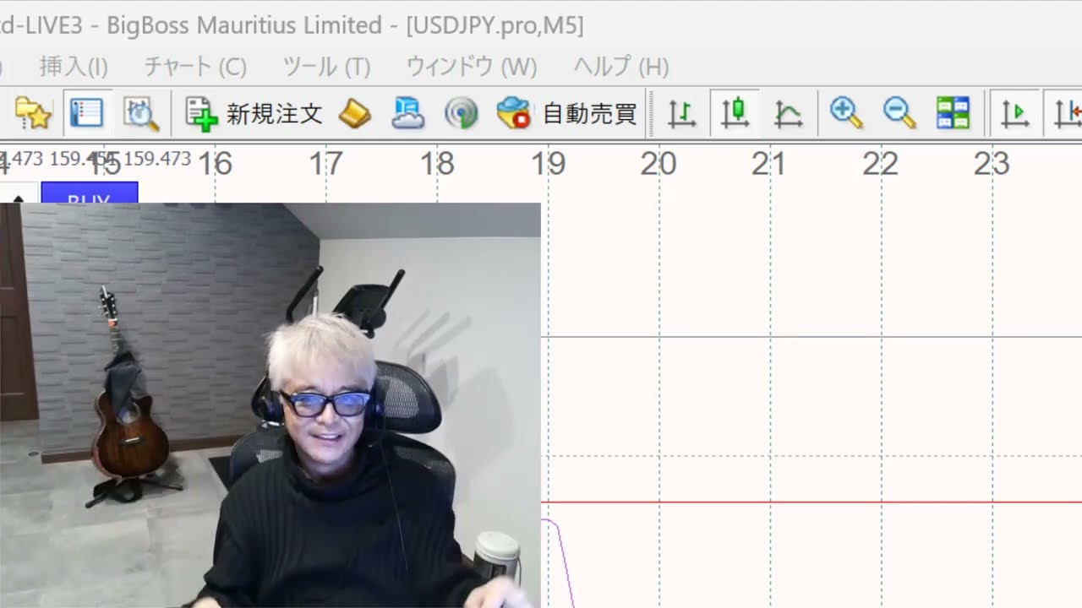Enable auto scroll chart to latest bar
Screen dimensions: 1082x608
pos(1014,113)
